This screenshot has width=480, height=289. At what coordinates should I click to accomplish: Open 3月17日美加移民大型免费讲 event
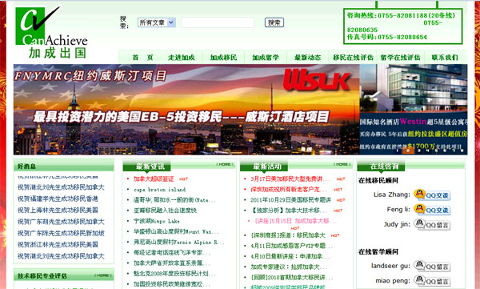coord(290,179)
